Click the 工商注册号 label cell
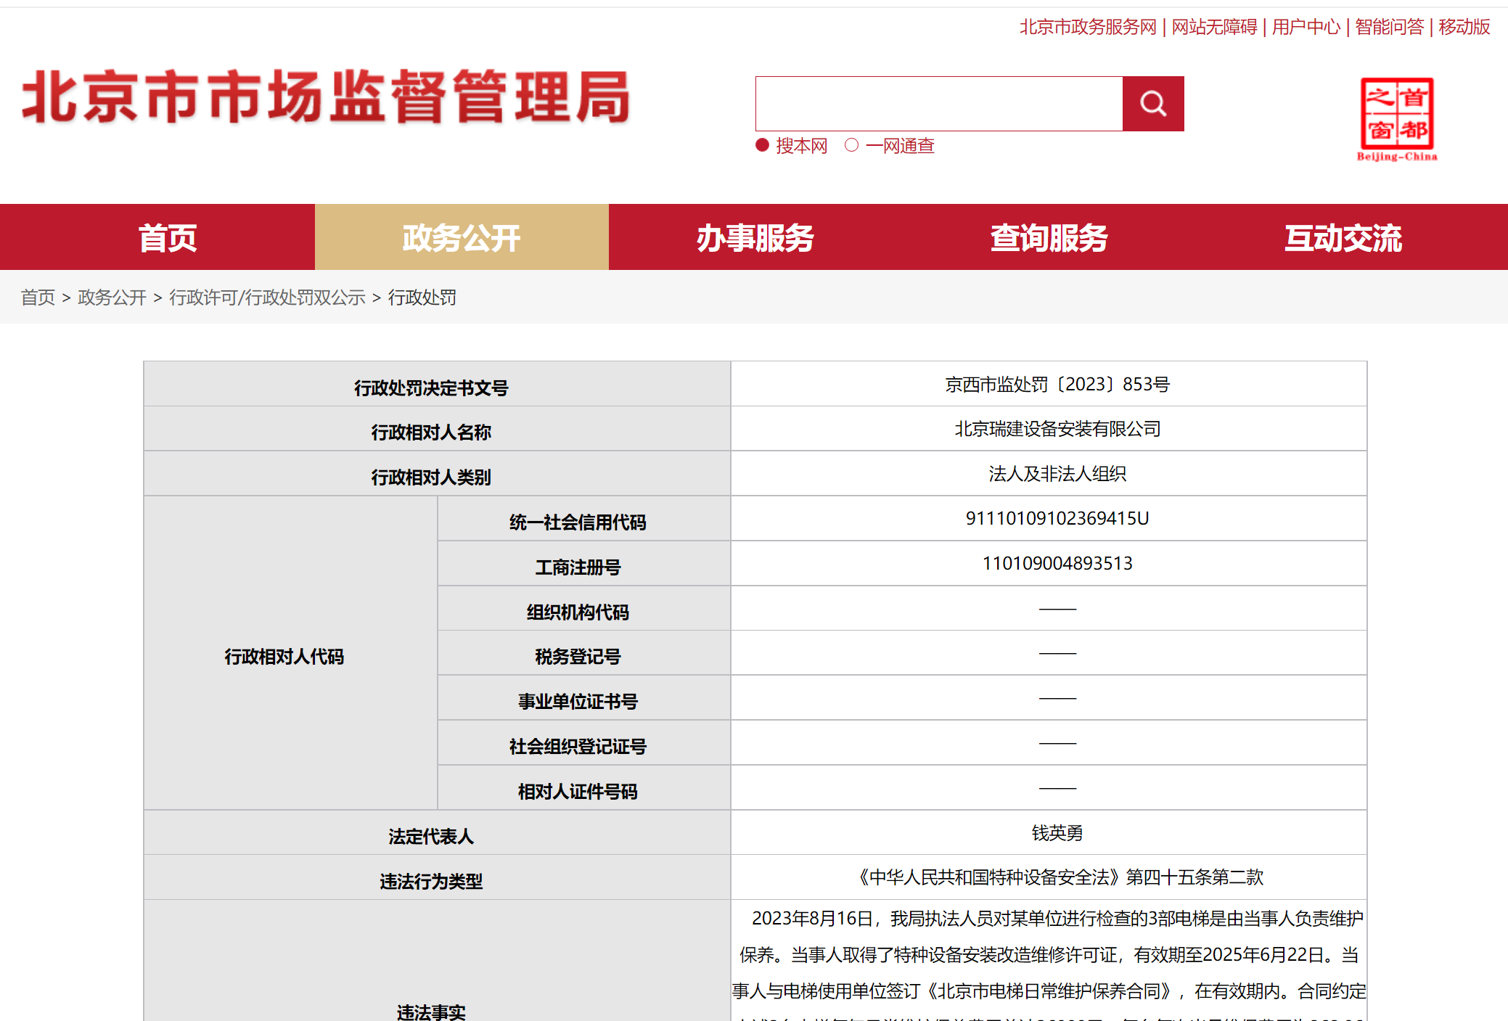The image size is (1508, 1021). [x=584, y=564]
